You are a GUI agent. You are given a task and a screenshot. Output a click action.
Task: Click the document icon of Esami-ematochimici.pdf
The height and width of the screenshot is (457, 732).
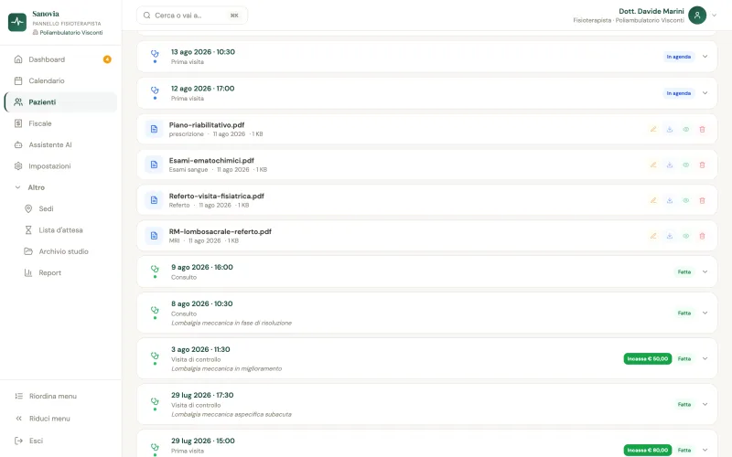click(x=154, y=165)
